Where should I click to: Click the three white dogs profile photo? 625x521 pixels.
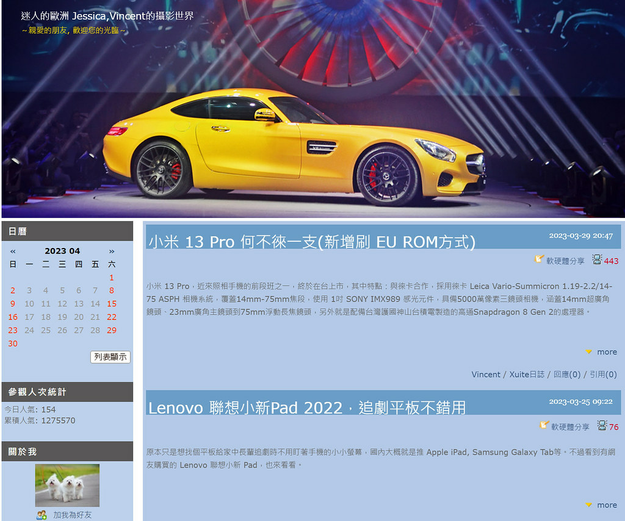pos(67,485)
